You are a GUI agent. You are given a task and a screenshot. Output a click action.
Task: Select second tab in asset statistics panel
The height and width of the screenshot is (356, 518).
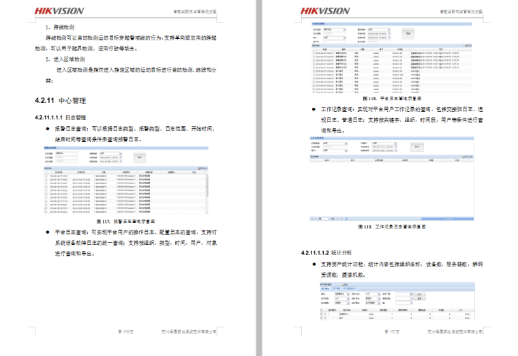point(336,288)
